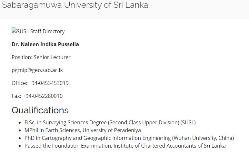The width and height of the screenshot is (249, 156).
Task: Click the word Fax before the number
Action: (x=16, y=96)
